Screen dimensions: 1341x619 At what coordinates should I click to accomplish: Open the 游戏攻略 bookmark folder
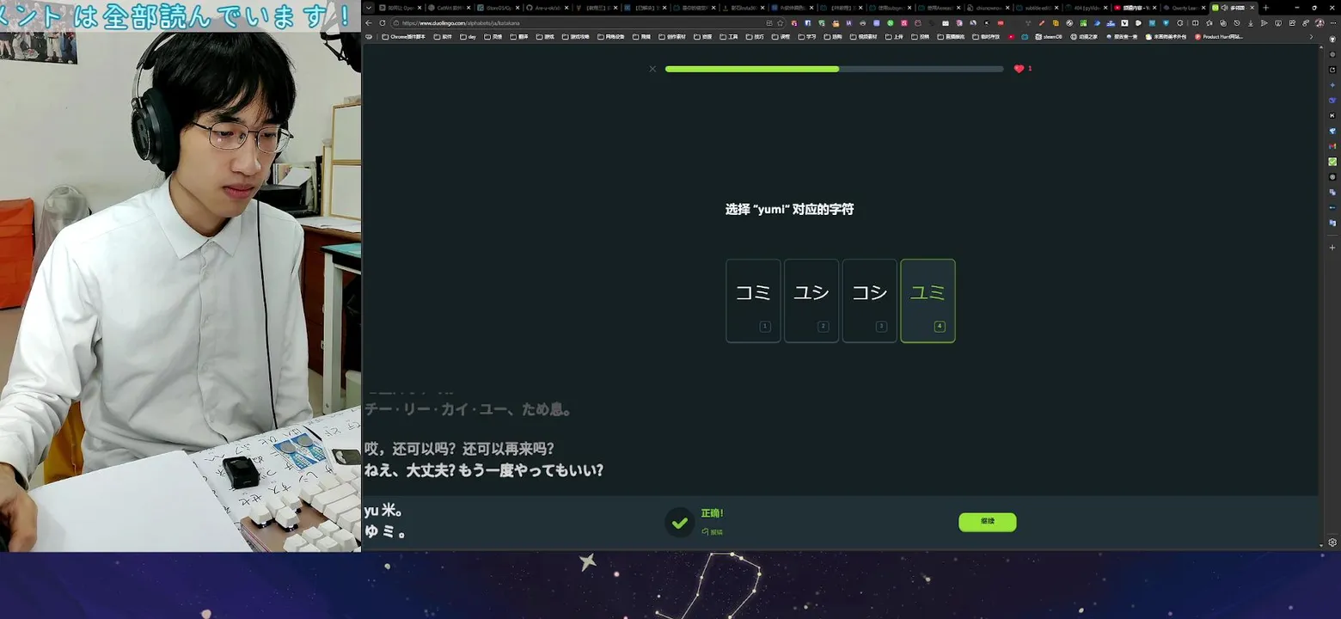point(575,37)
